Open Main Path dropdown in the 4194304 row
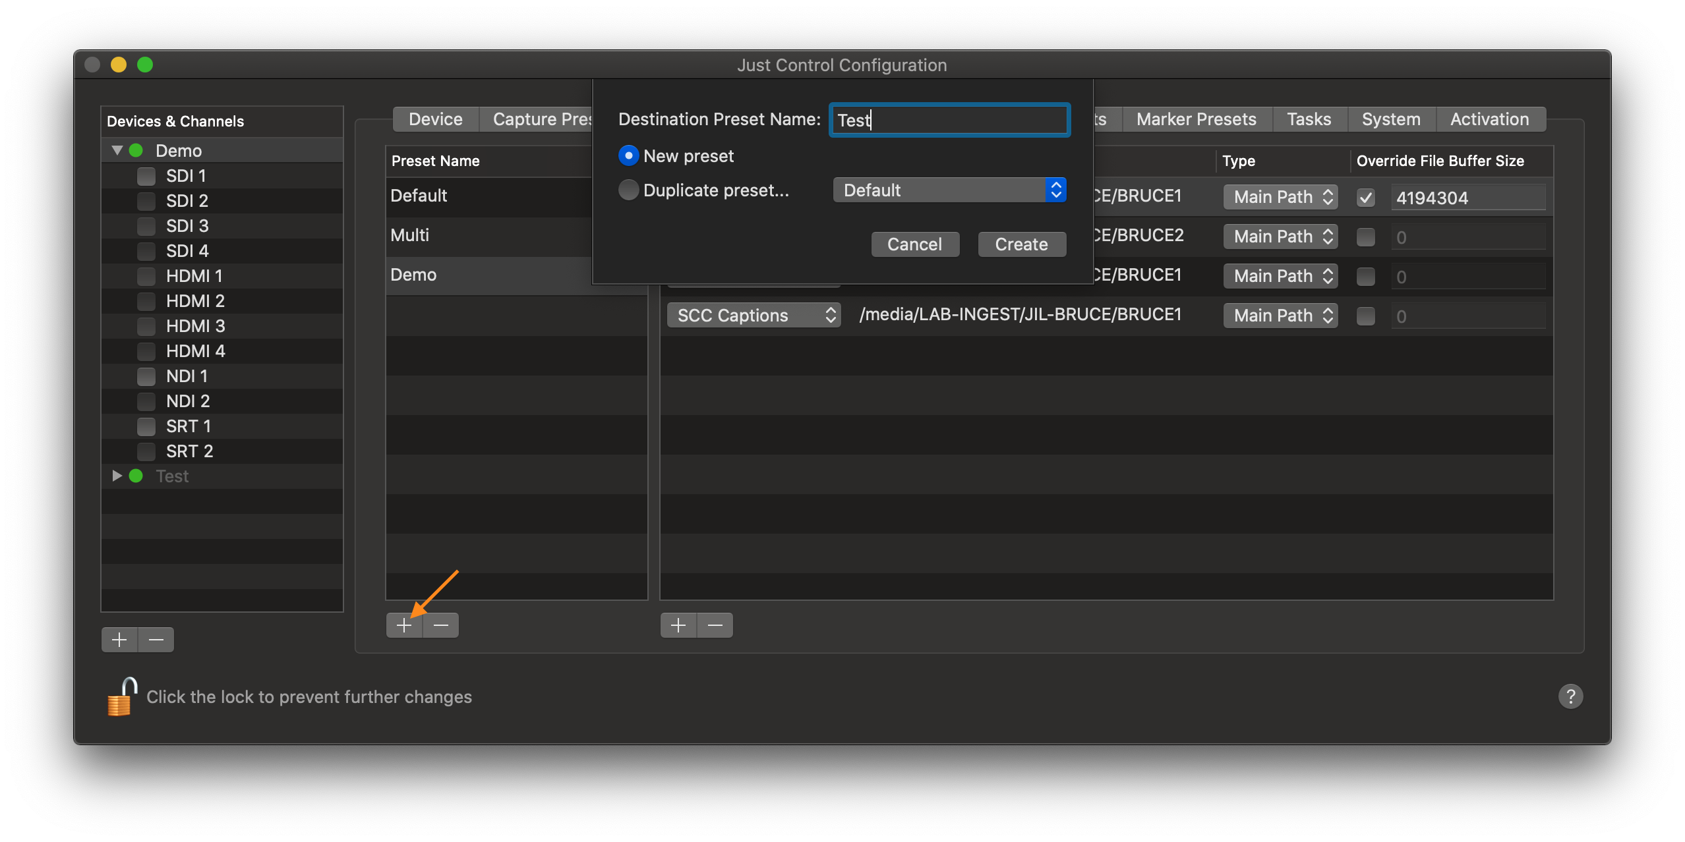 [1280, 197]
